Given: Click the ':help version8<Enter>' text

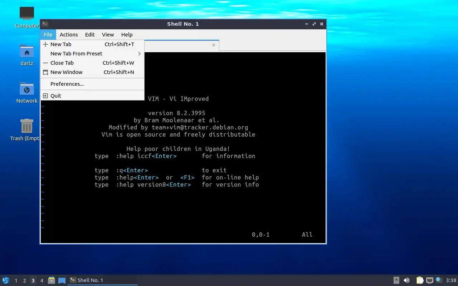Looking at the screenshot, I should (x=153, y=184).
